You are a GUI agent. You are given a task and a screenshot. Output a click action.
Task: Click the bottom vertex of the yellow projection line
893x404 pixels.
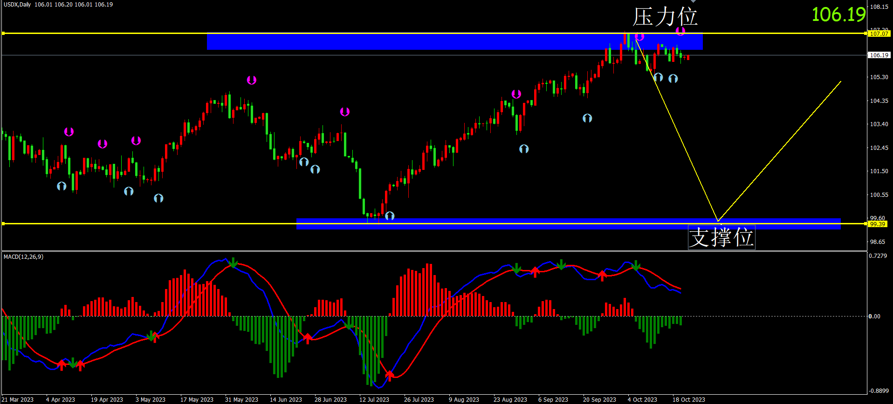click(x=718, y=221)
